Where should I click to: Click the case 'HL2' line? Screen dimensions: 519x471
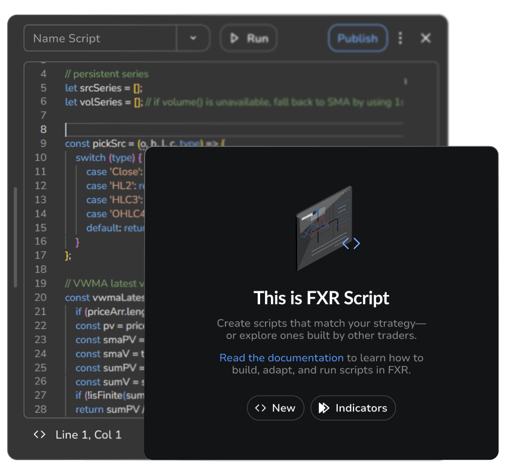point(115,186)
